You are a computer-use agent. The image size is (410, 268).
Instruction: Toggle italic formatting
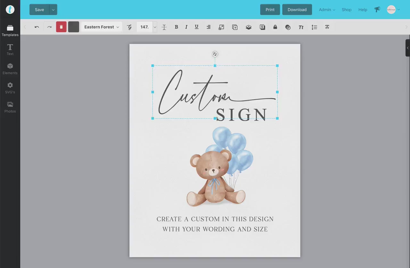tap(186, 27)
